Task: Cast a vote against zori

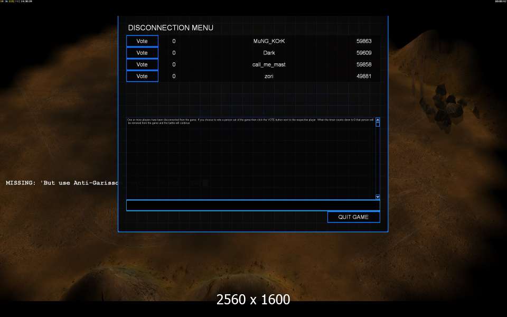Action: [x=142, y=77]
